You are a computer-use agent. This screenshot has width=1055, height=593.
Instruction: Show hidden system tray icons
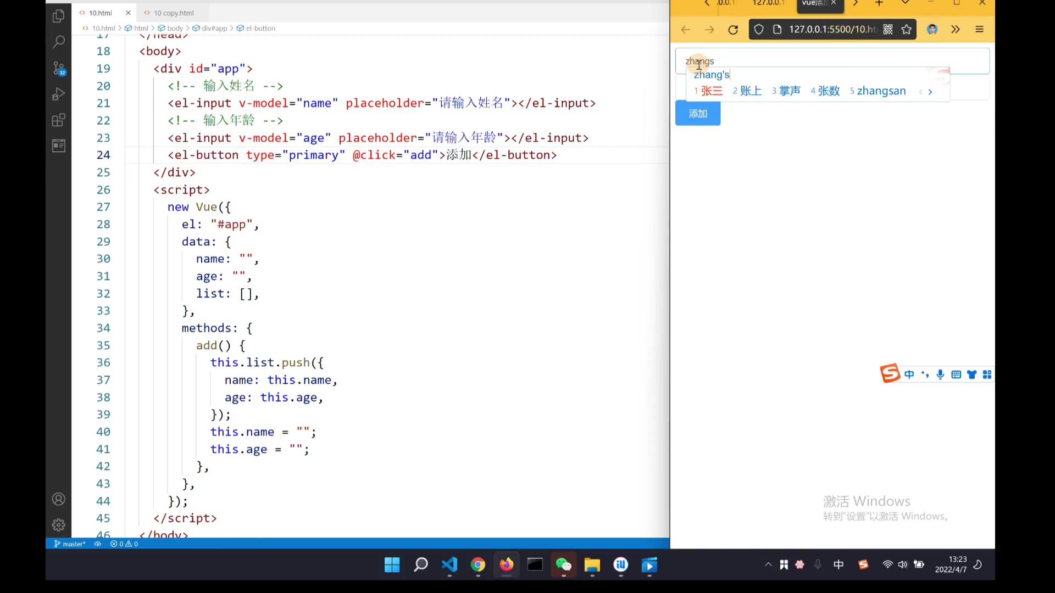coord(768,564)
